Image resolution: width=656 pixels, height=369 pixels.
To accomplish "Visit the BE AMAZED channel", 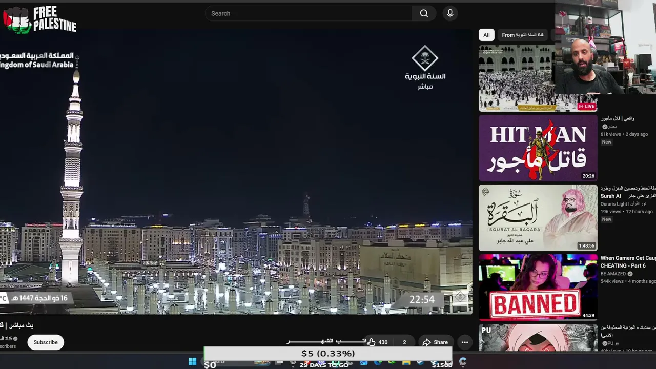I will (x=613, y=274).
